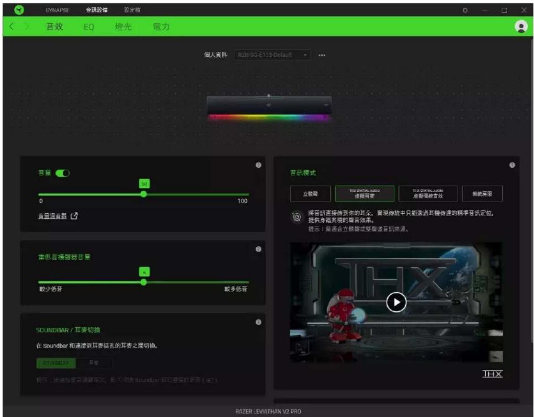534x417 pixels.
Task: Switch output to 耳麥 headset
Action: click(x=94, y=363)
